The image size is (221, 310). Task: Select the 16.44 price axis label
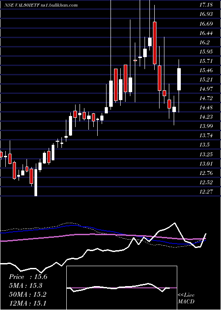(x=206, y=33)
